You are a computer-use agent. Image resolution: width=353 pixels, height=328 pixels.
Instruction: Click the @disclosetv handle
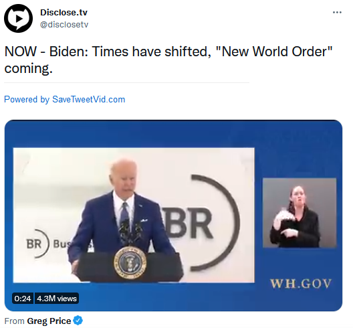click(64, 24)
